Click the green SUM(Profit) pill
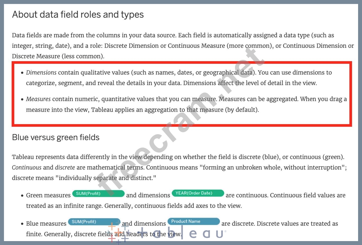This screenshot has width=362, height=245. [x=98, y=194]
